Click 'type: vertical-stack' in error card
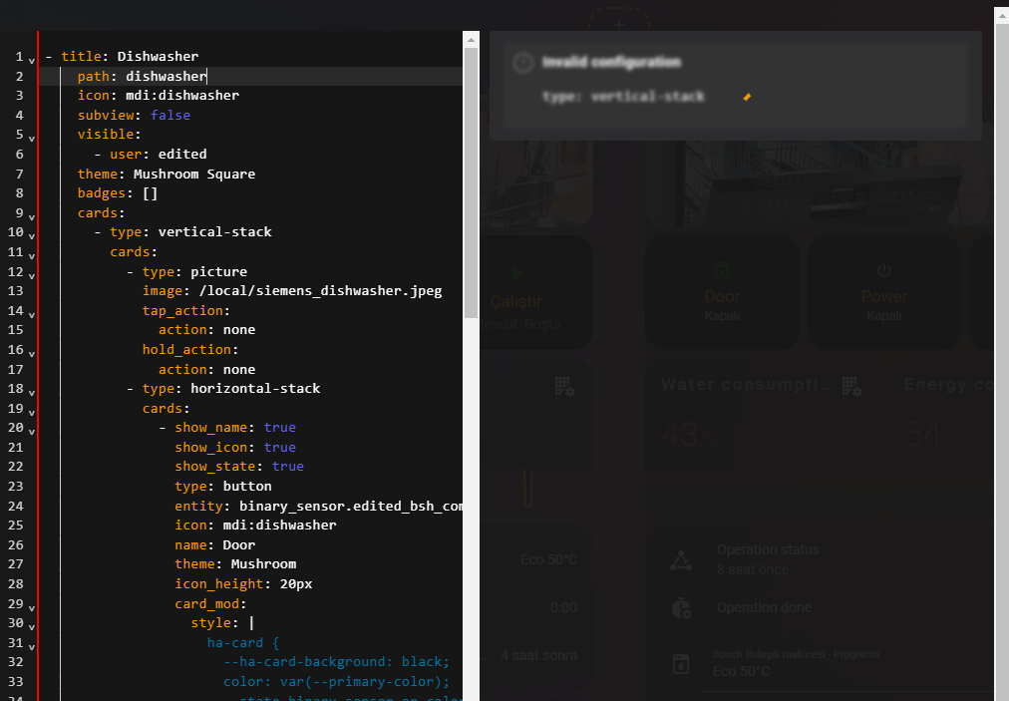The image size is (1009, 701). tap(623, 97)
